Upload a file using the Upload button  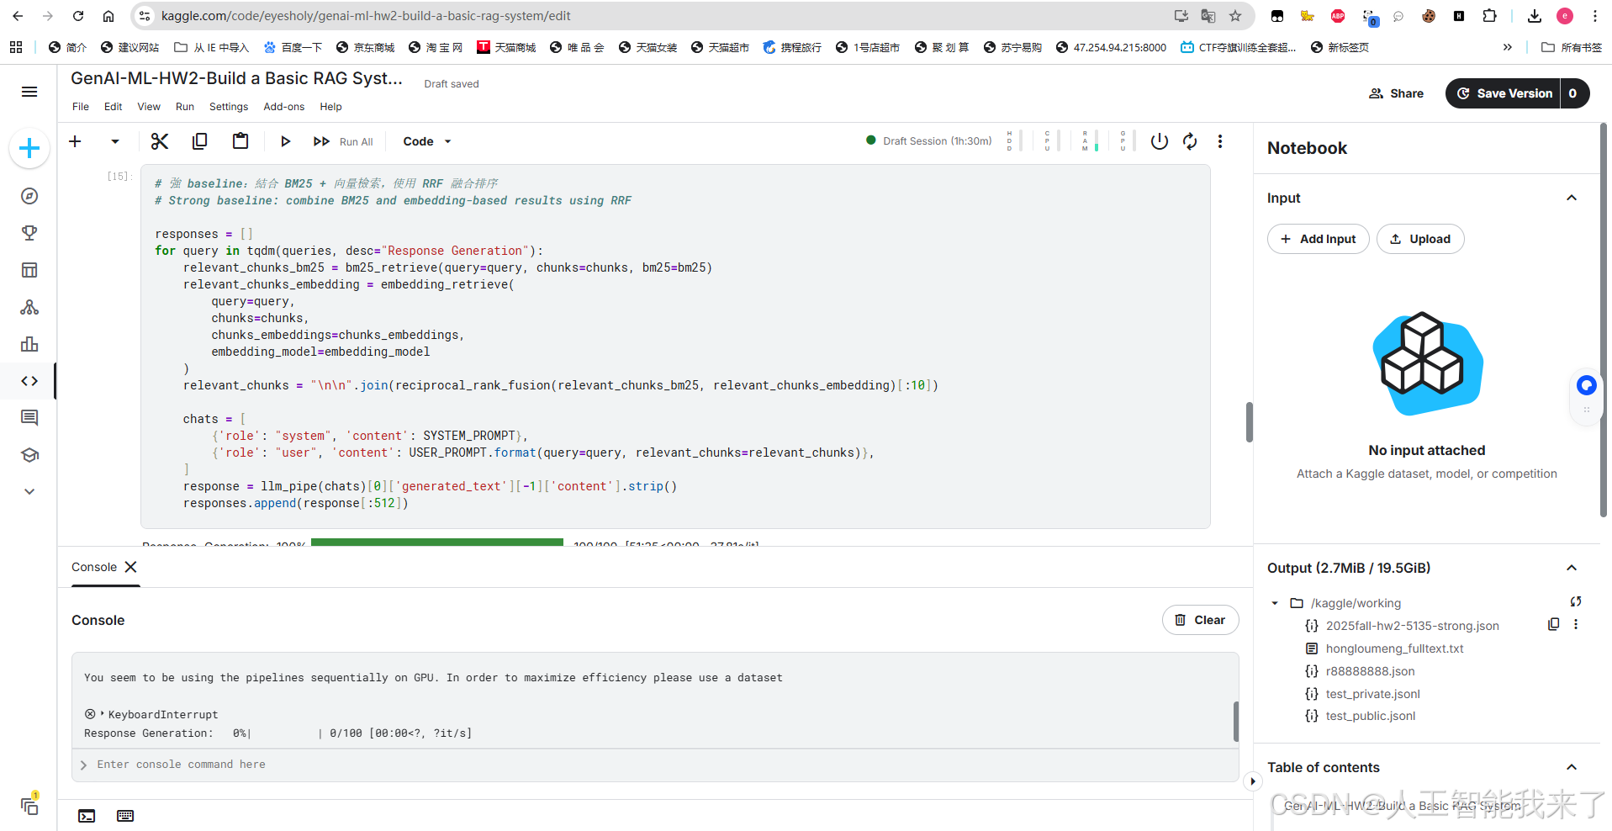pyautogui.click(x=1420, y=239)
